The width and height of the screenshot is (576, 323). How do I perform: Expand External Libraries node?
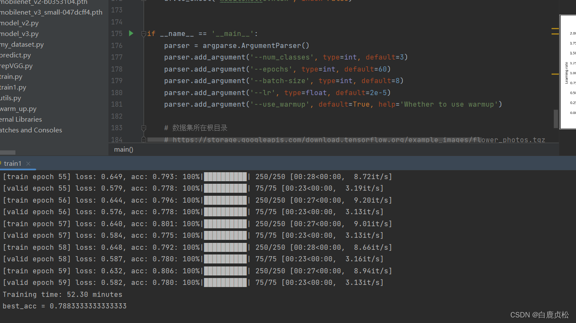pyautogui.click(x=21, y=120)
